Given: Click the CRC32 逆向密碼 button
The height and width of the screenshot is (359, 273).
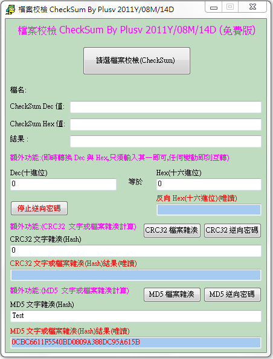Looking at the screenshot, I should click(x=233, y=230).
